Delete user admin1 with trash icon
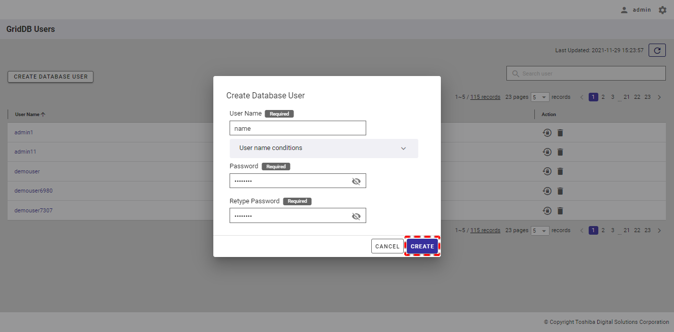 tap(560, 133)
